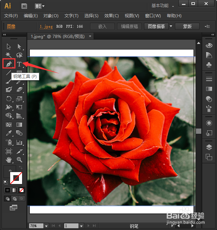Enable Draw Normal mode
Screen dimensions: 217x230
[x=8, y=199]
